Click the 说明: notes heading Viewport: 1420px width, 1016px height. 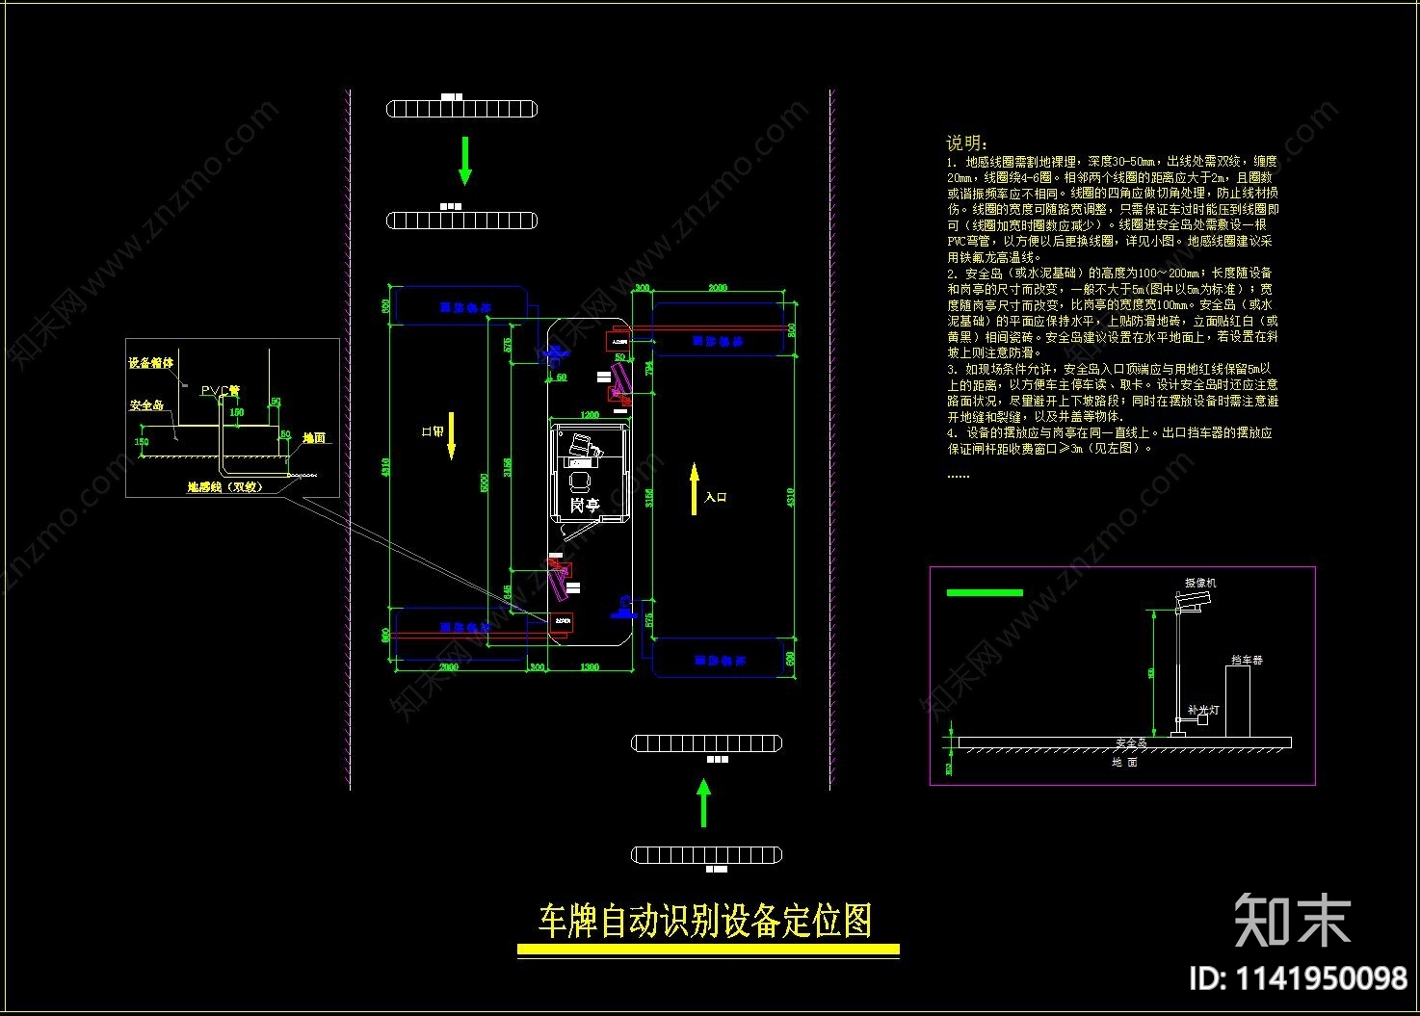pyautogui.click(x=966, y=143)
